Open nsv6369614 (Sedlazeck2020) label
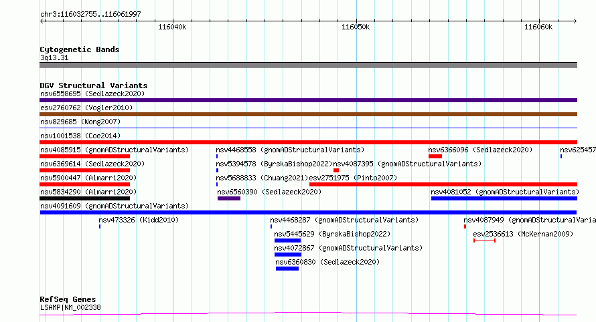This screenshot has width=596, height=322. coord(92,164)
